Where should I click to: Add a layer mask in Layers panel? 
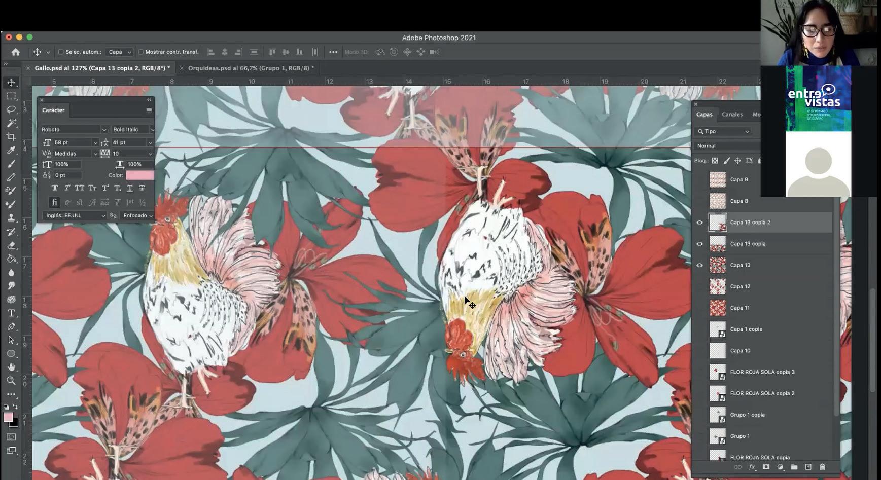coord(766,467)
